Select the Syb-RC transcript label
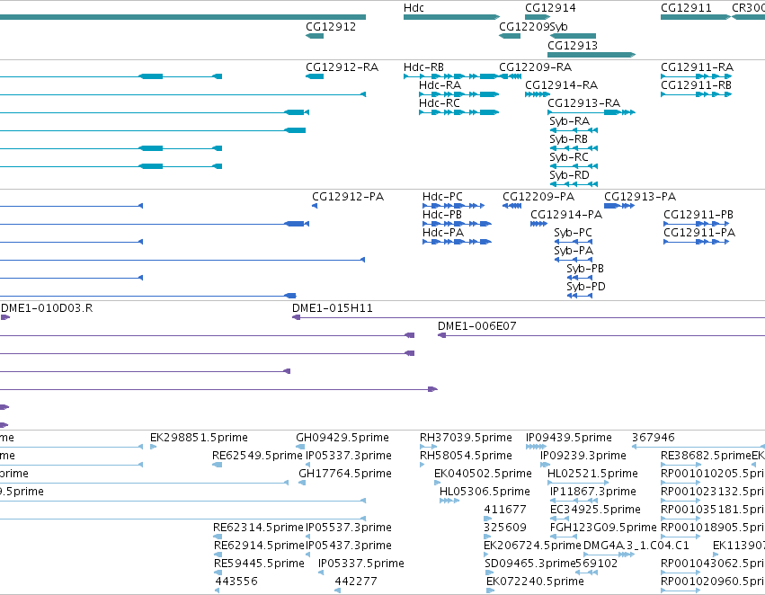The image size is (765, 595). click(x=569, y=157)
